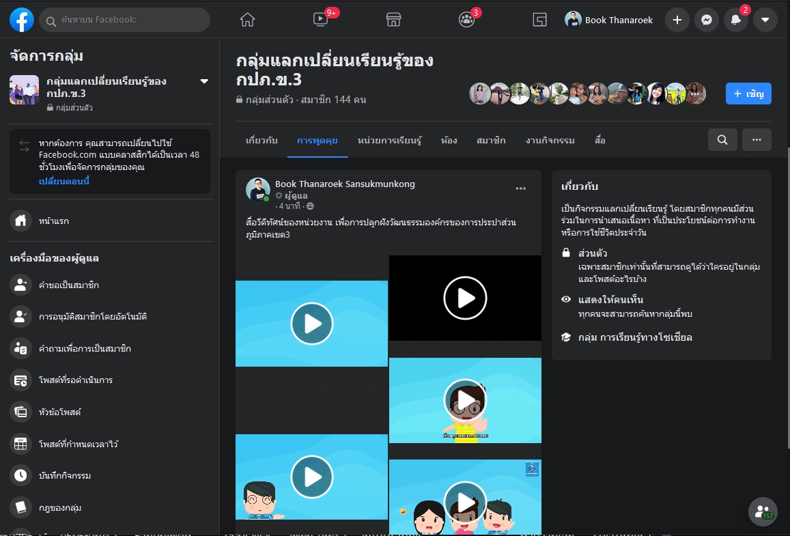Switch to the หน่วยการเรียนรู้ tab
The image size is (790, 536).
[389, 141]
